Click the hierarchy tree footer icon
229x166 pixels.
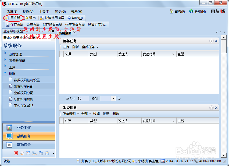[34, 153]
